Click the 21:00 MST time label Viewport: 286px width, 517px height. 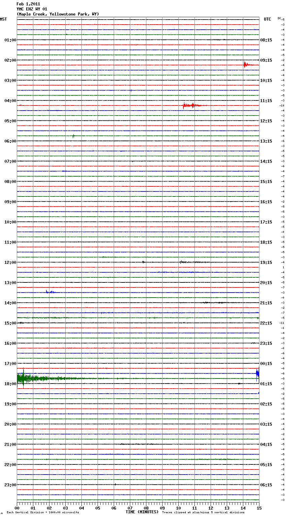pos(10,444)
